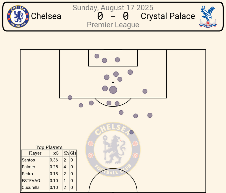This screenshot has width=226, height=193.
Task: Click ESTEVAO's name in the player table
Action: click(31, 181)
